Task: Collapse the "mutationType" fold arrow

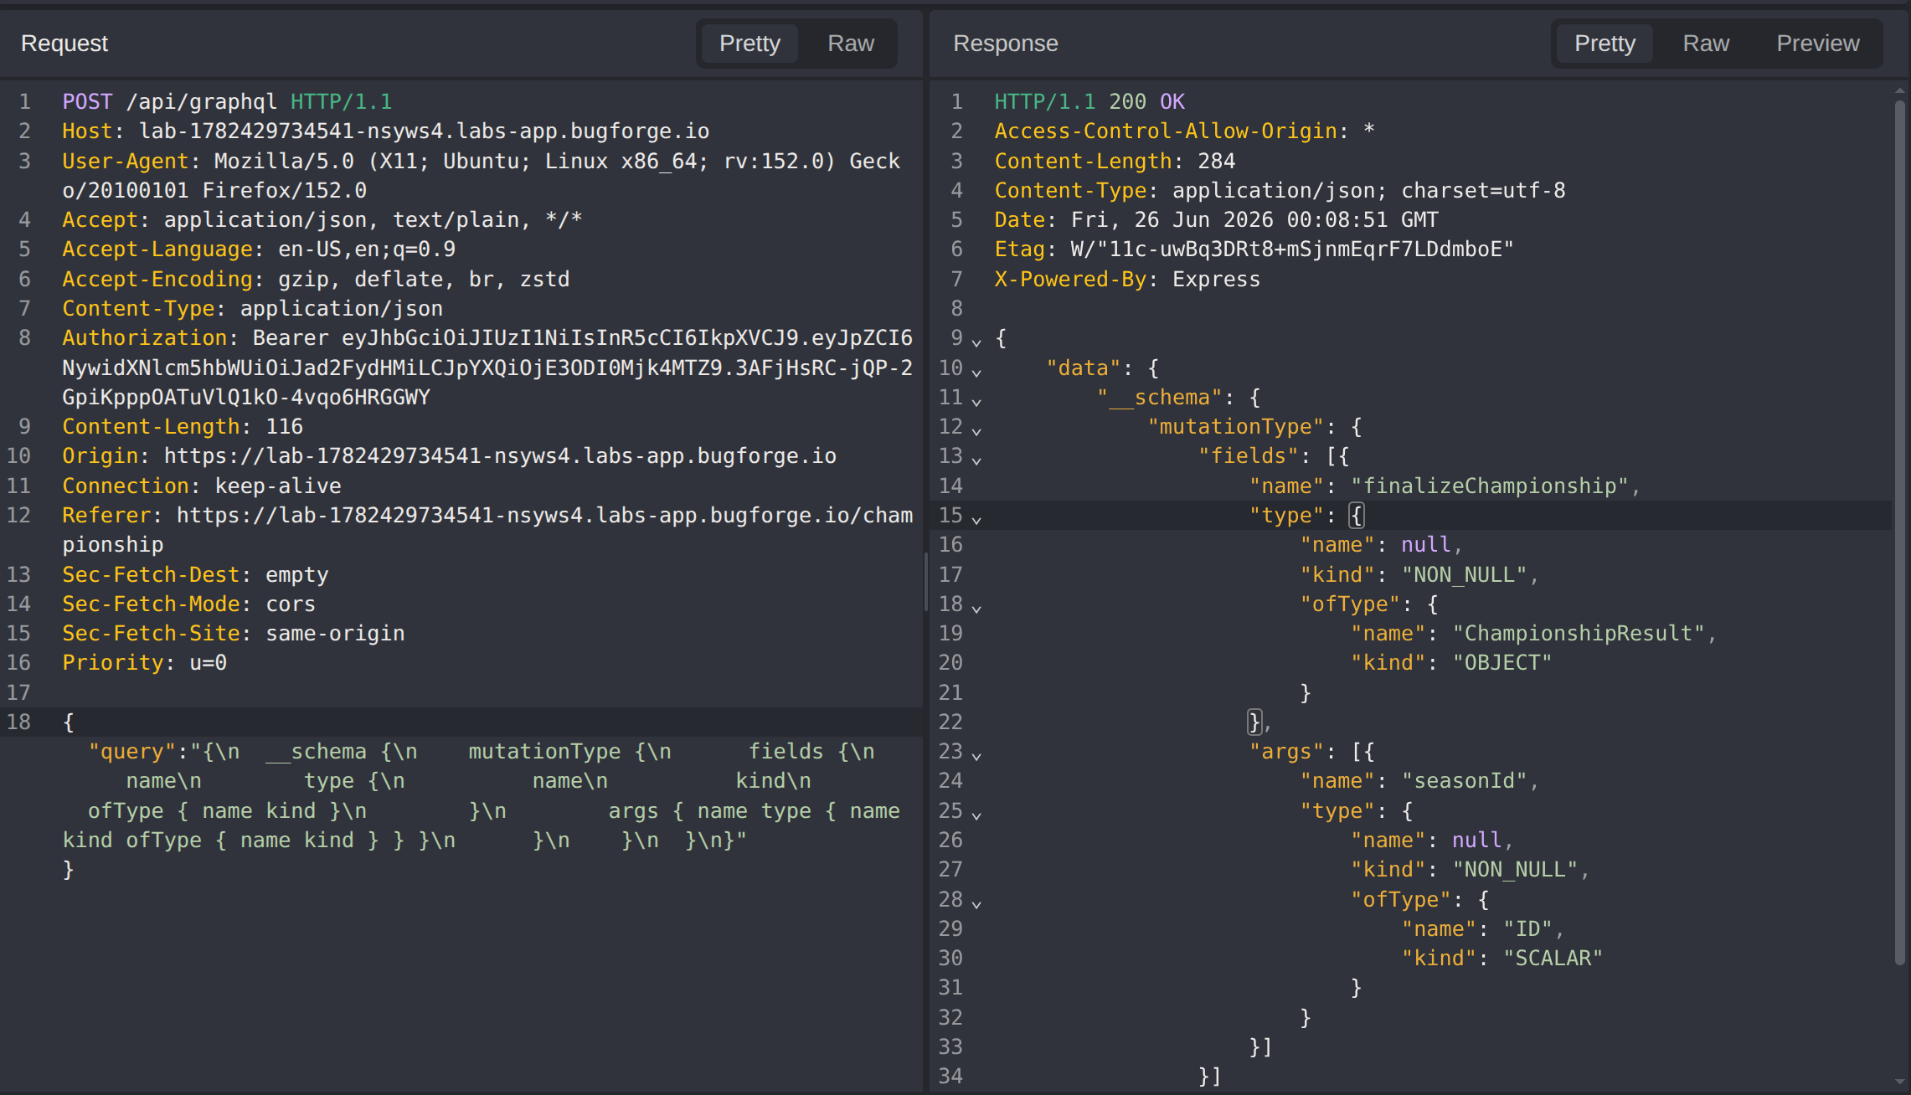Action: 976,430
